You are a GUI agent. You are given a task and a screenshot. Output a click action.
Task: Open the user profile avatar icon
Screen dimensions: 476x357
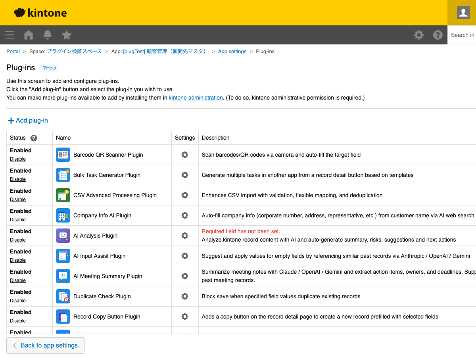(463, 13)
